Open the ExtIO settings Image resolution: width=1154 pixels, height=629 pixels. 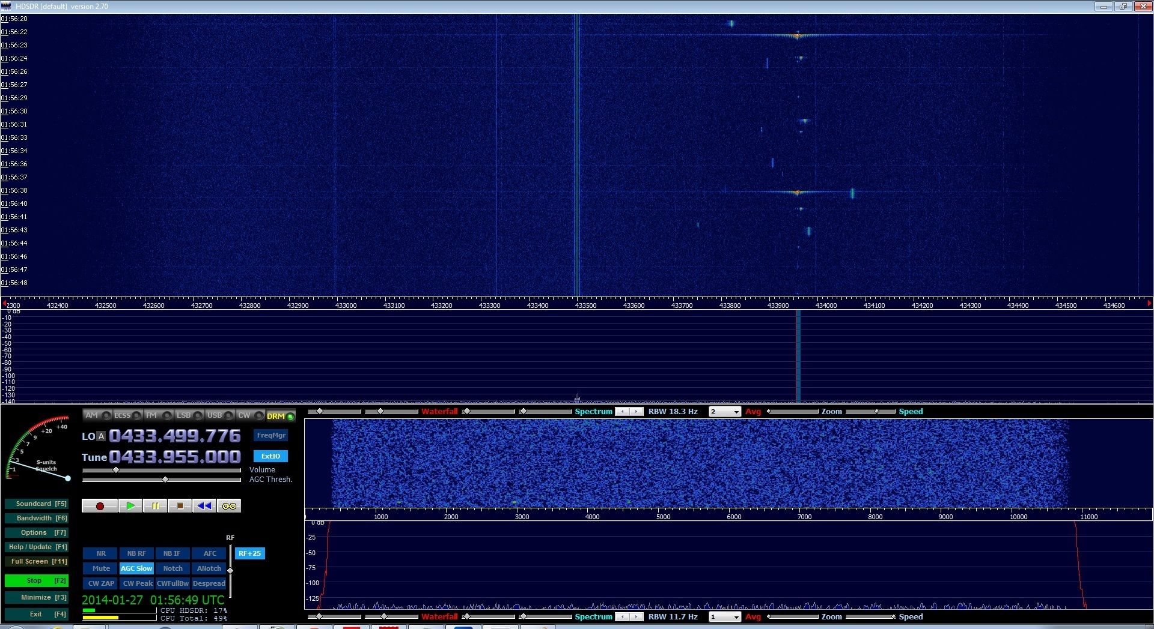[x=270, y=456]
